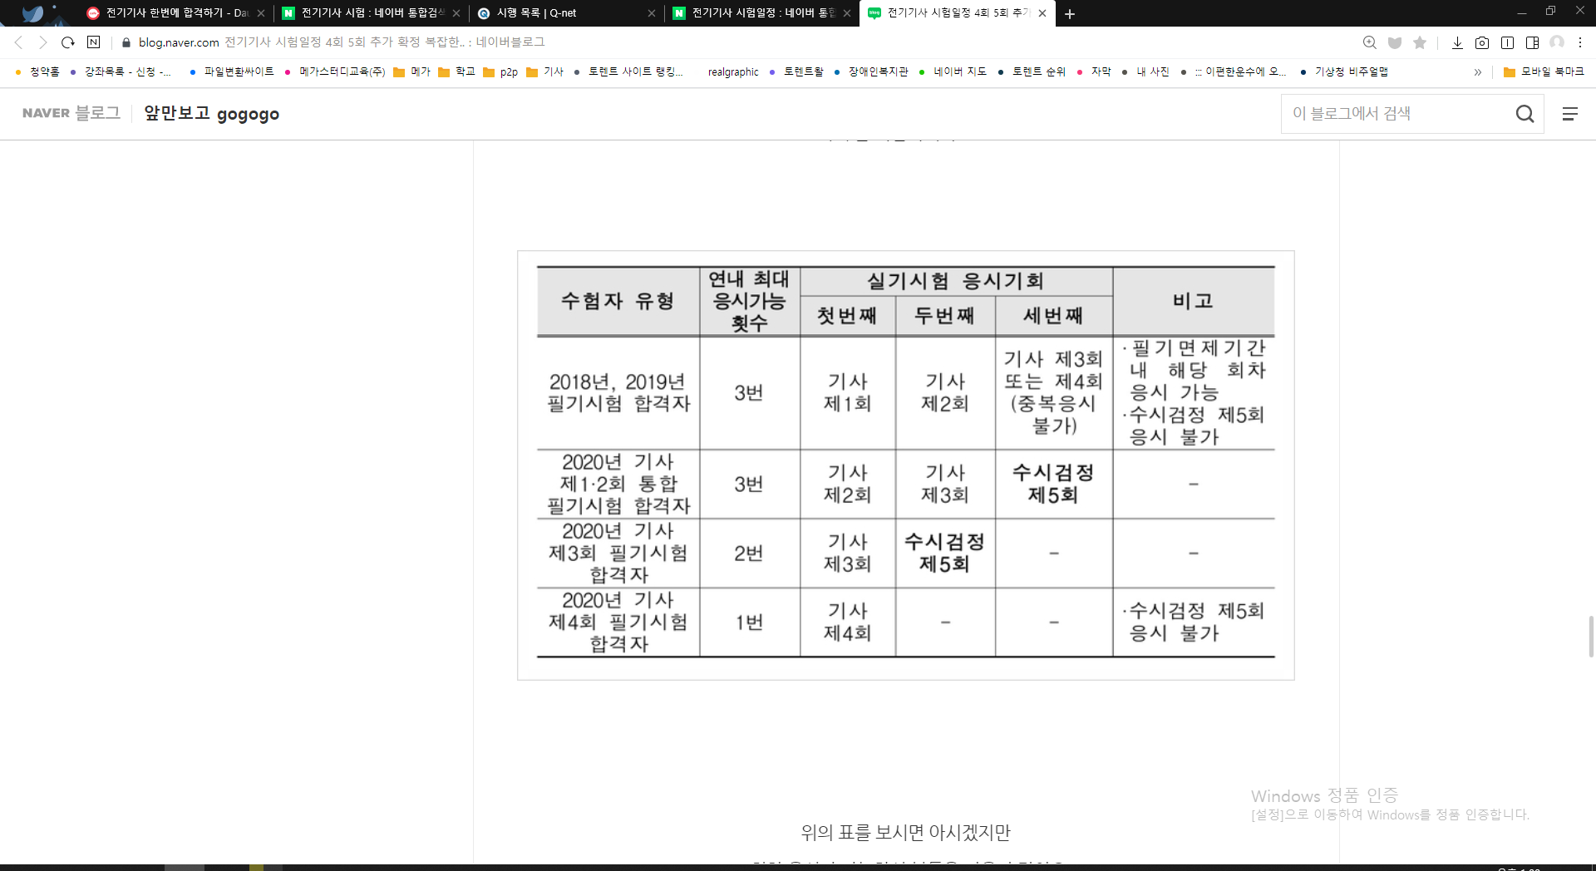Click the Chrome profile avatar
The width and height of the screenshot is (1596, 871).
(1556, 42)
